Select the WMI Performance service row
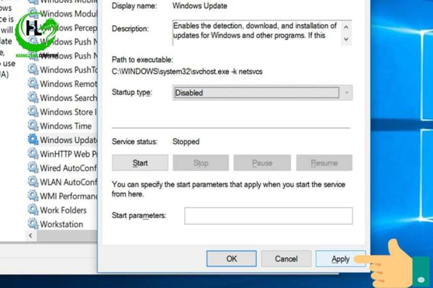Viewport: 433px width, 288px height. [62, 196]
